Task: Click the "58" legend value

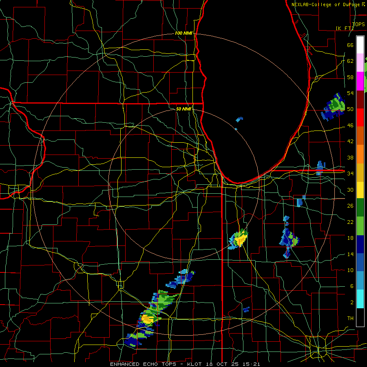Action: pyautogui.click(x=350, y=77)
